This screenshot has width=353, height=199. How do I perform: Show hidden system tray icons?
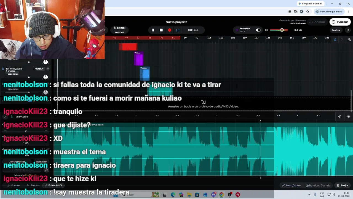tap(309, 195)
